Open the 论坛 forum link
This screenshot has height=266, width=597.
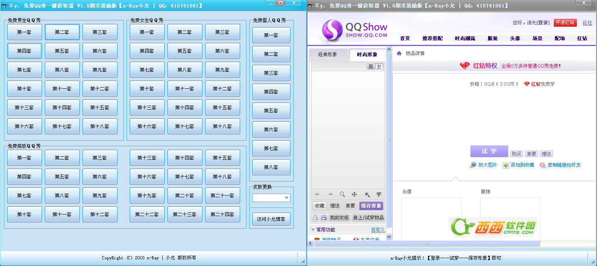(x=587, y=23)
